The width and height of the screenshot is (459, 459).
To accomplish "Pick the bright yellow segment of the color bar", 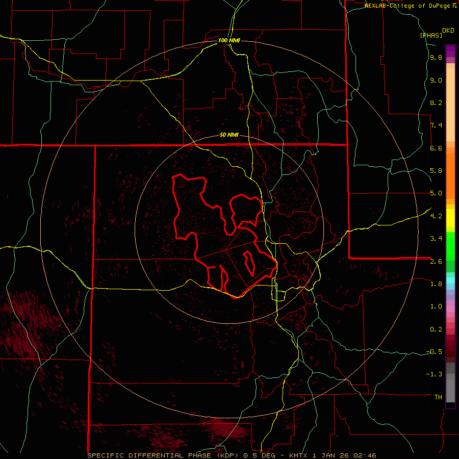I will [x=450, y=218].
